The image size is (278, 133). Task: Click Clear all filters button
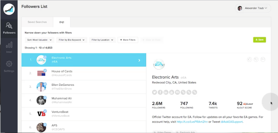(x=151, y=40)
